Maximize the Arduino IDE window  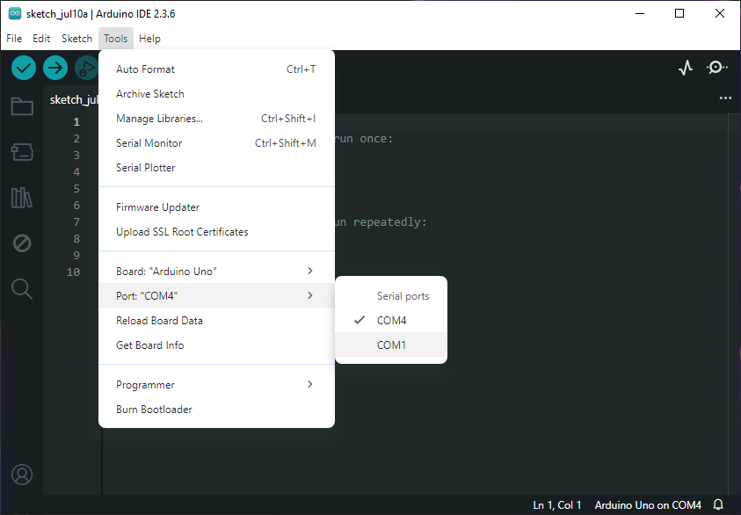[679, 13]
